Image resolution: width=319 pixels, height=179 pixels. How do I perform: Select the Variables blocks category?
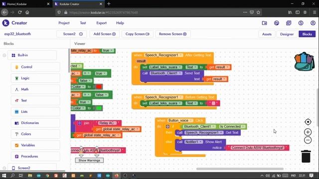(35, 145)
